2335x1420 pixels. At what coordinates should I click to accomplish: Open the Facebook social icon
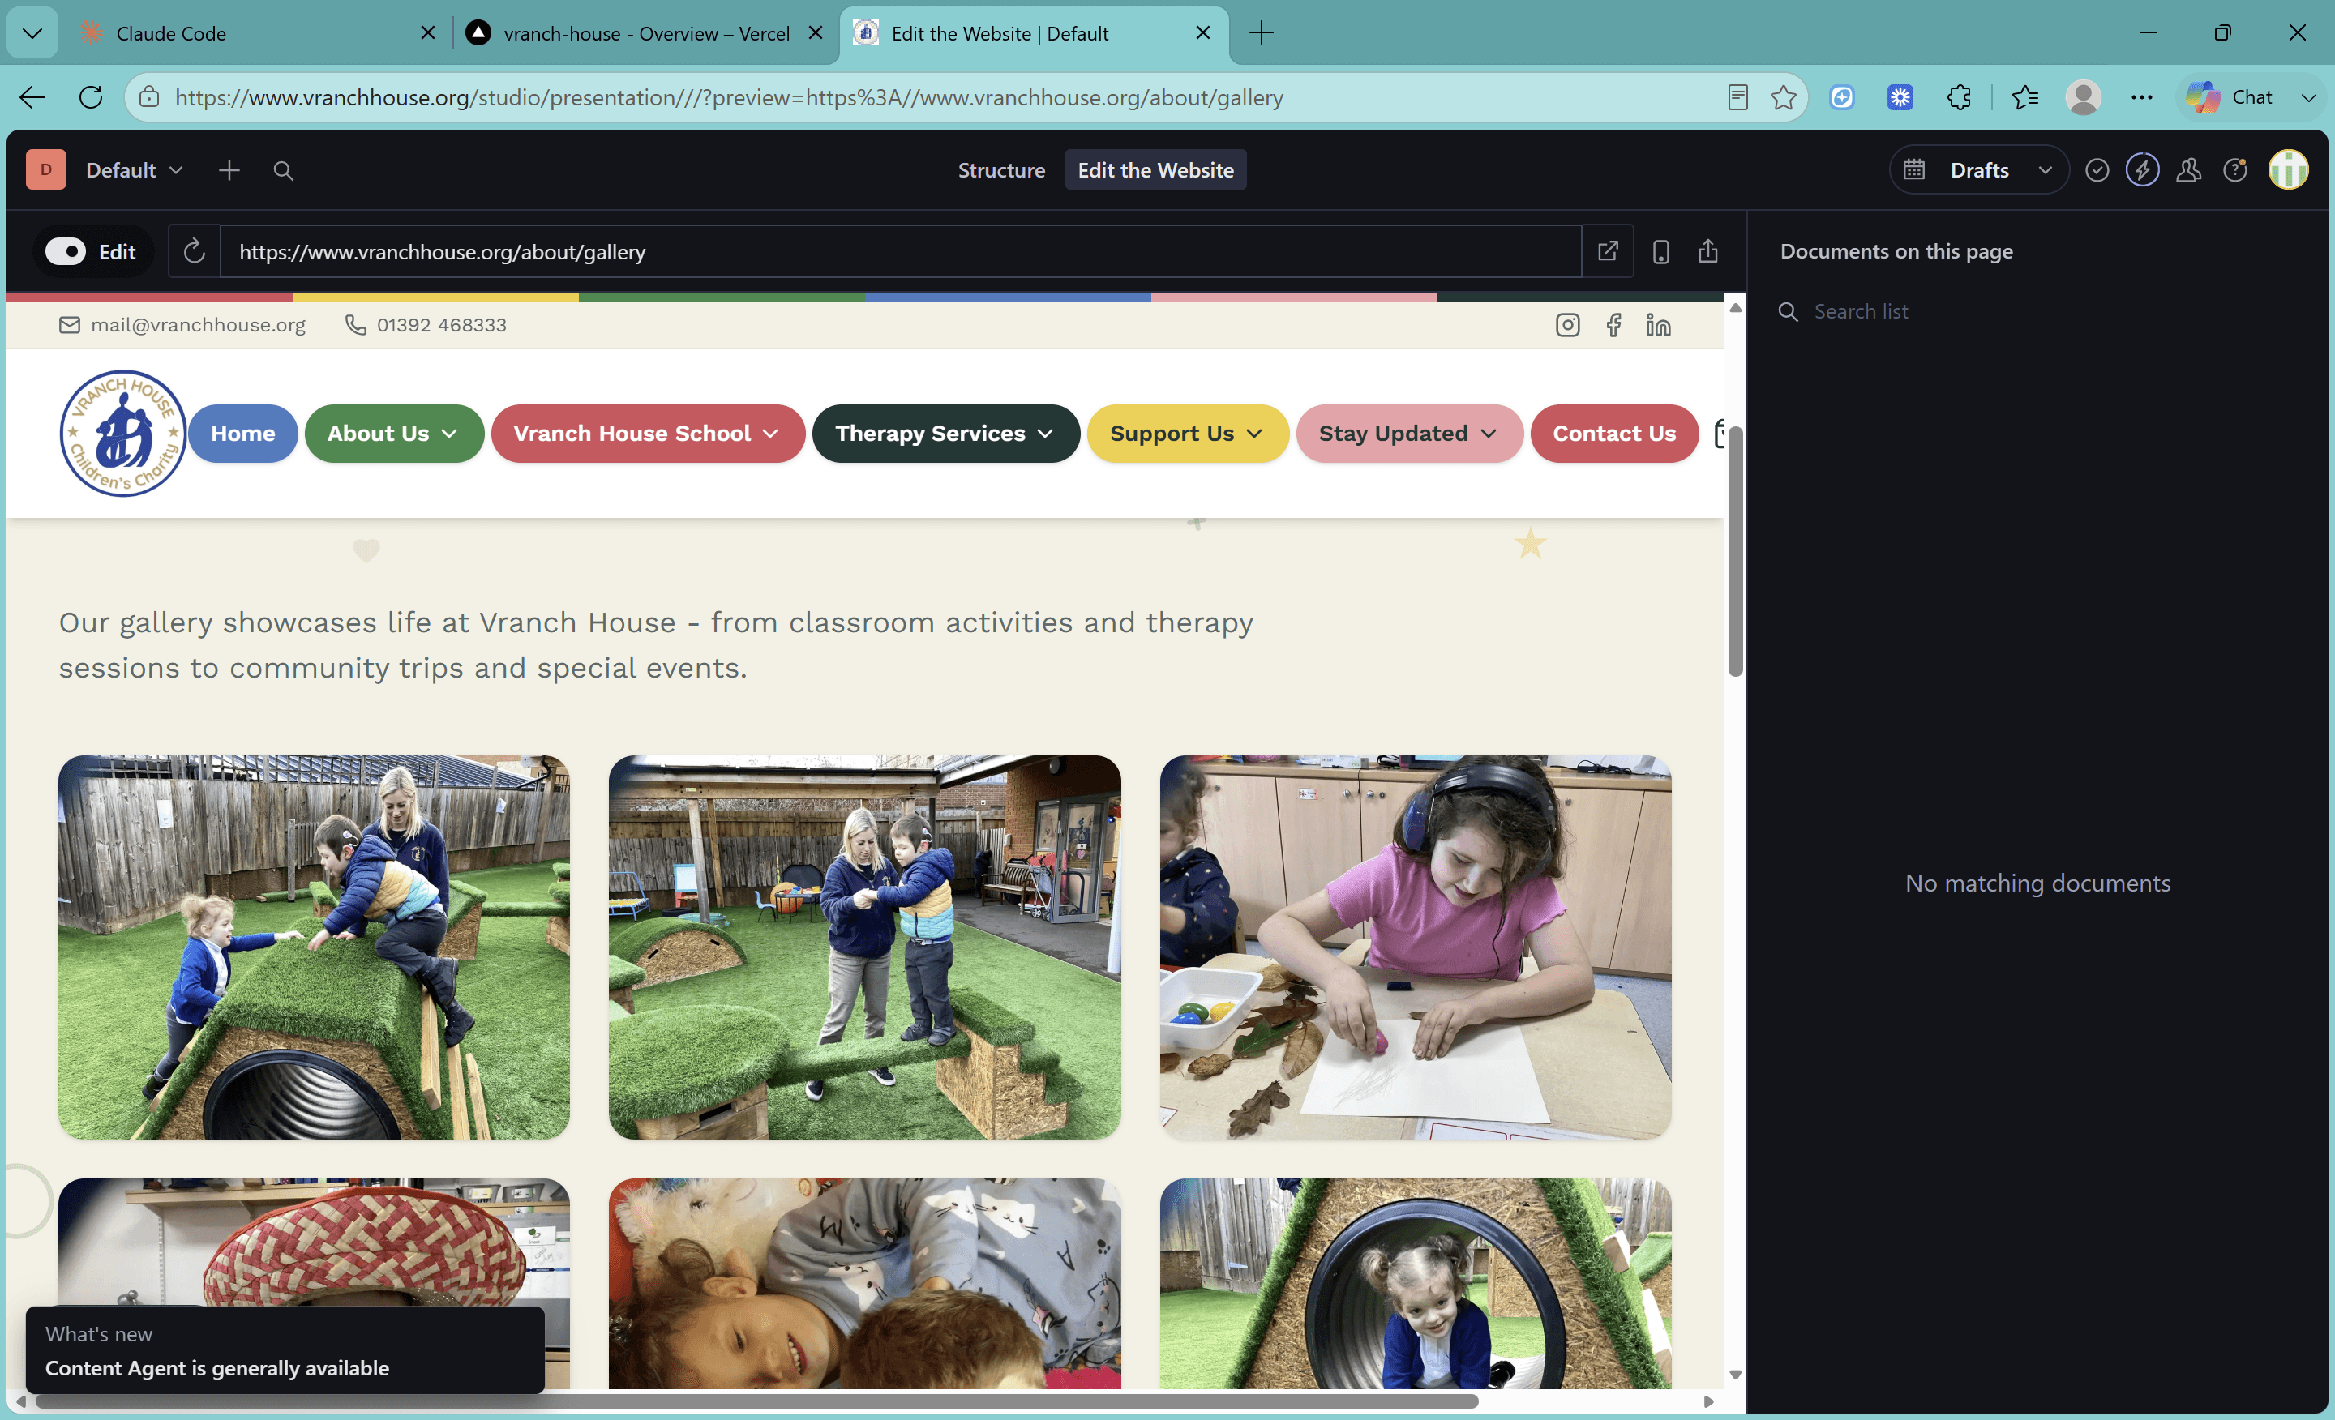[1613, 325]
